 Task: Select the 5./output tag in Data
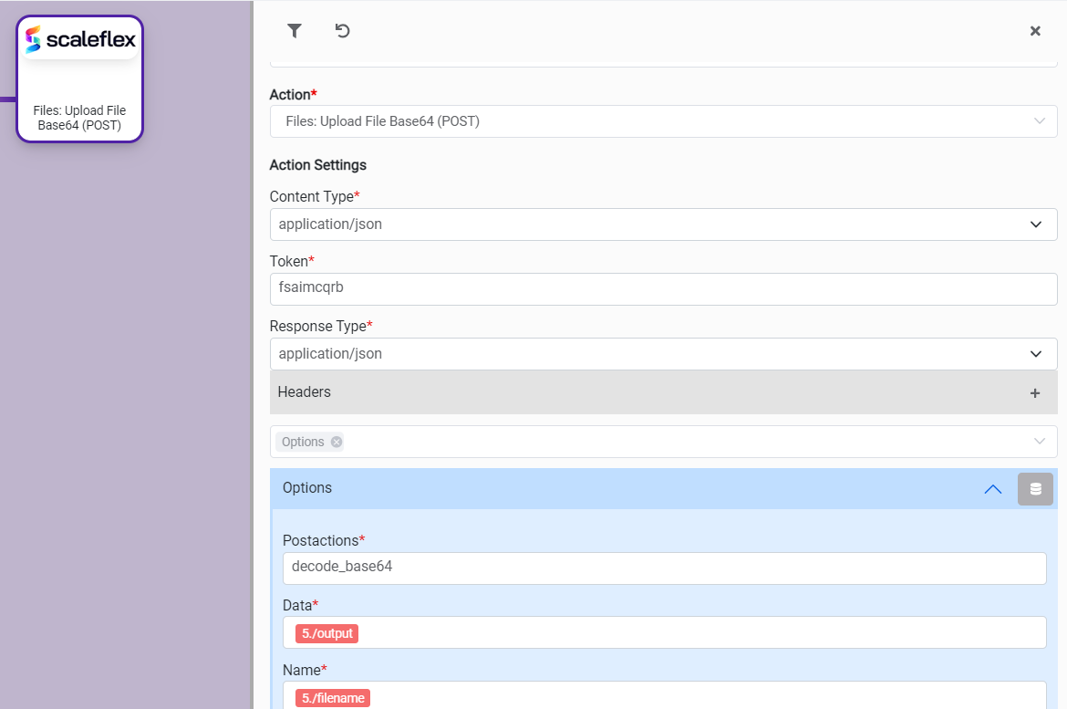click(326, 633)
